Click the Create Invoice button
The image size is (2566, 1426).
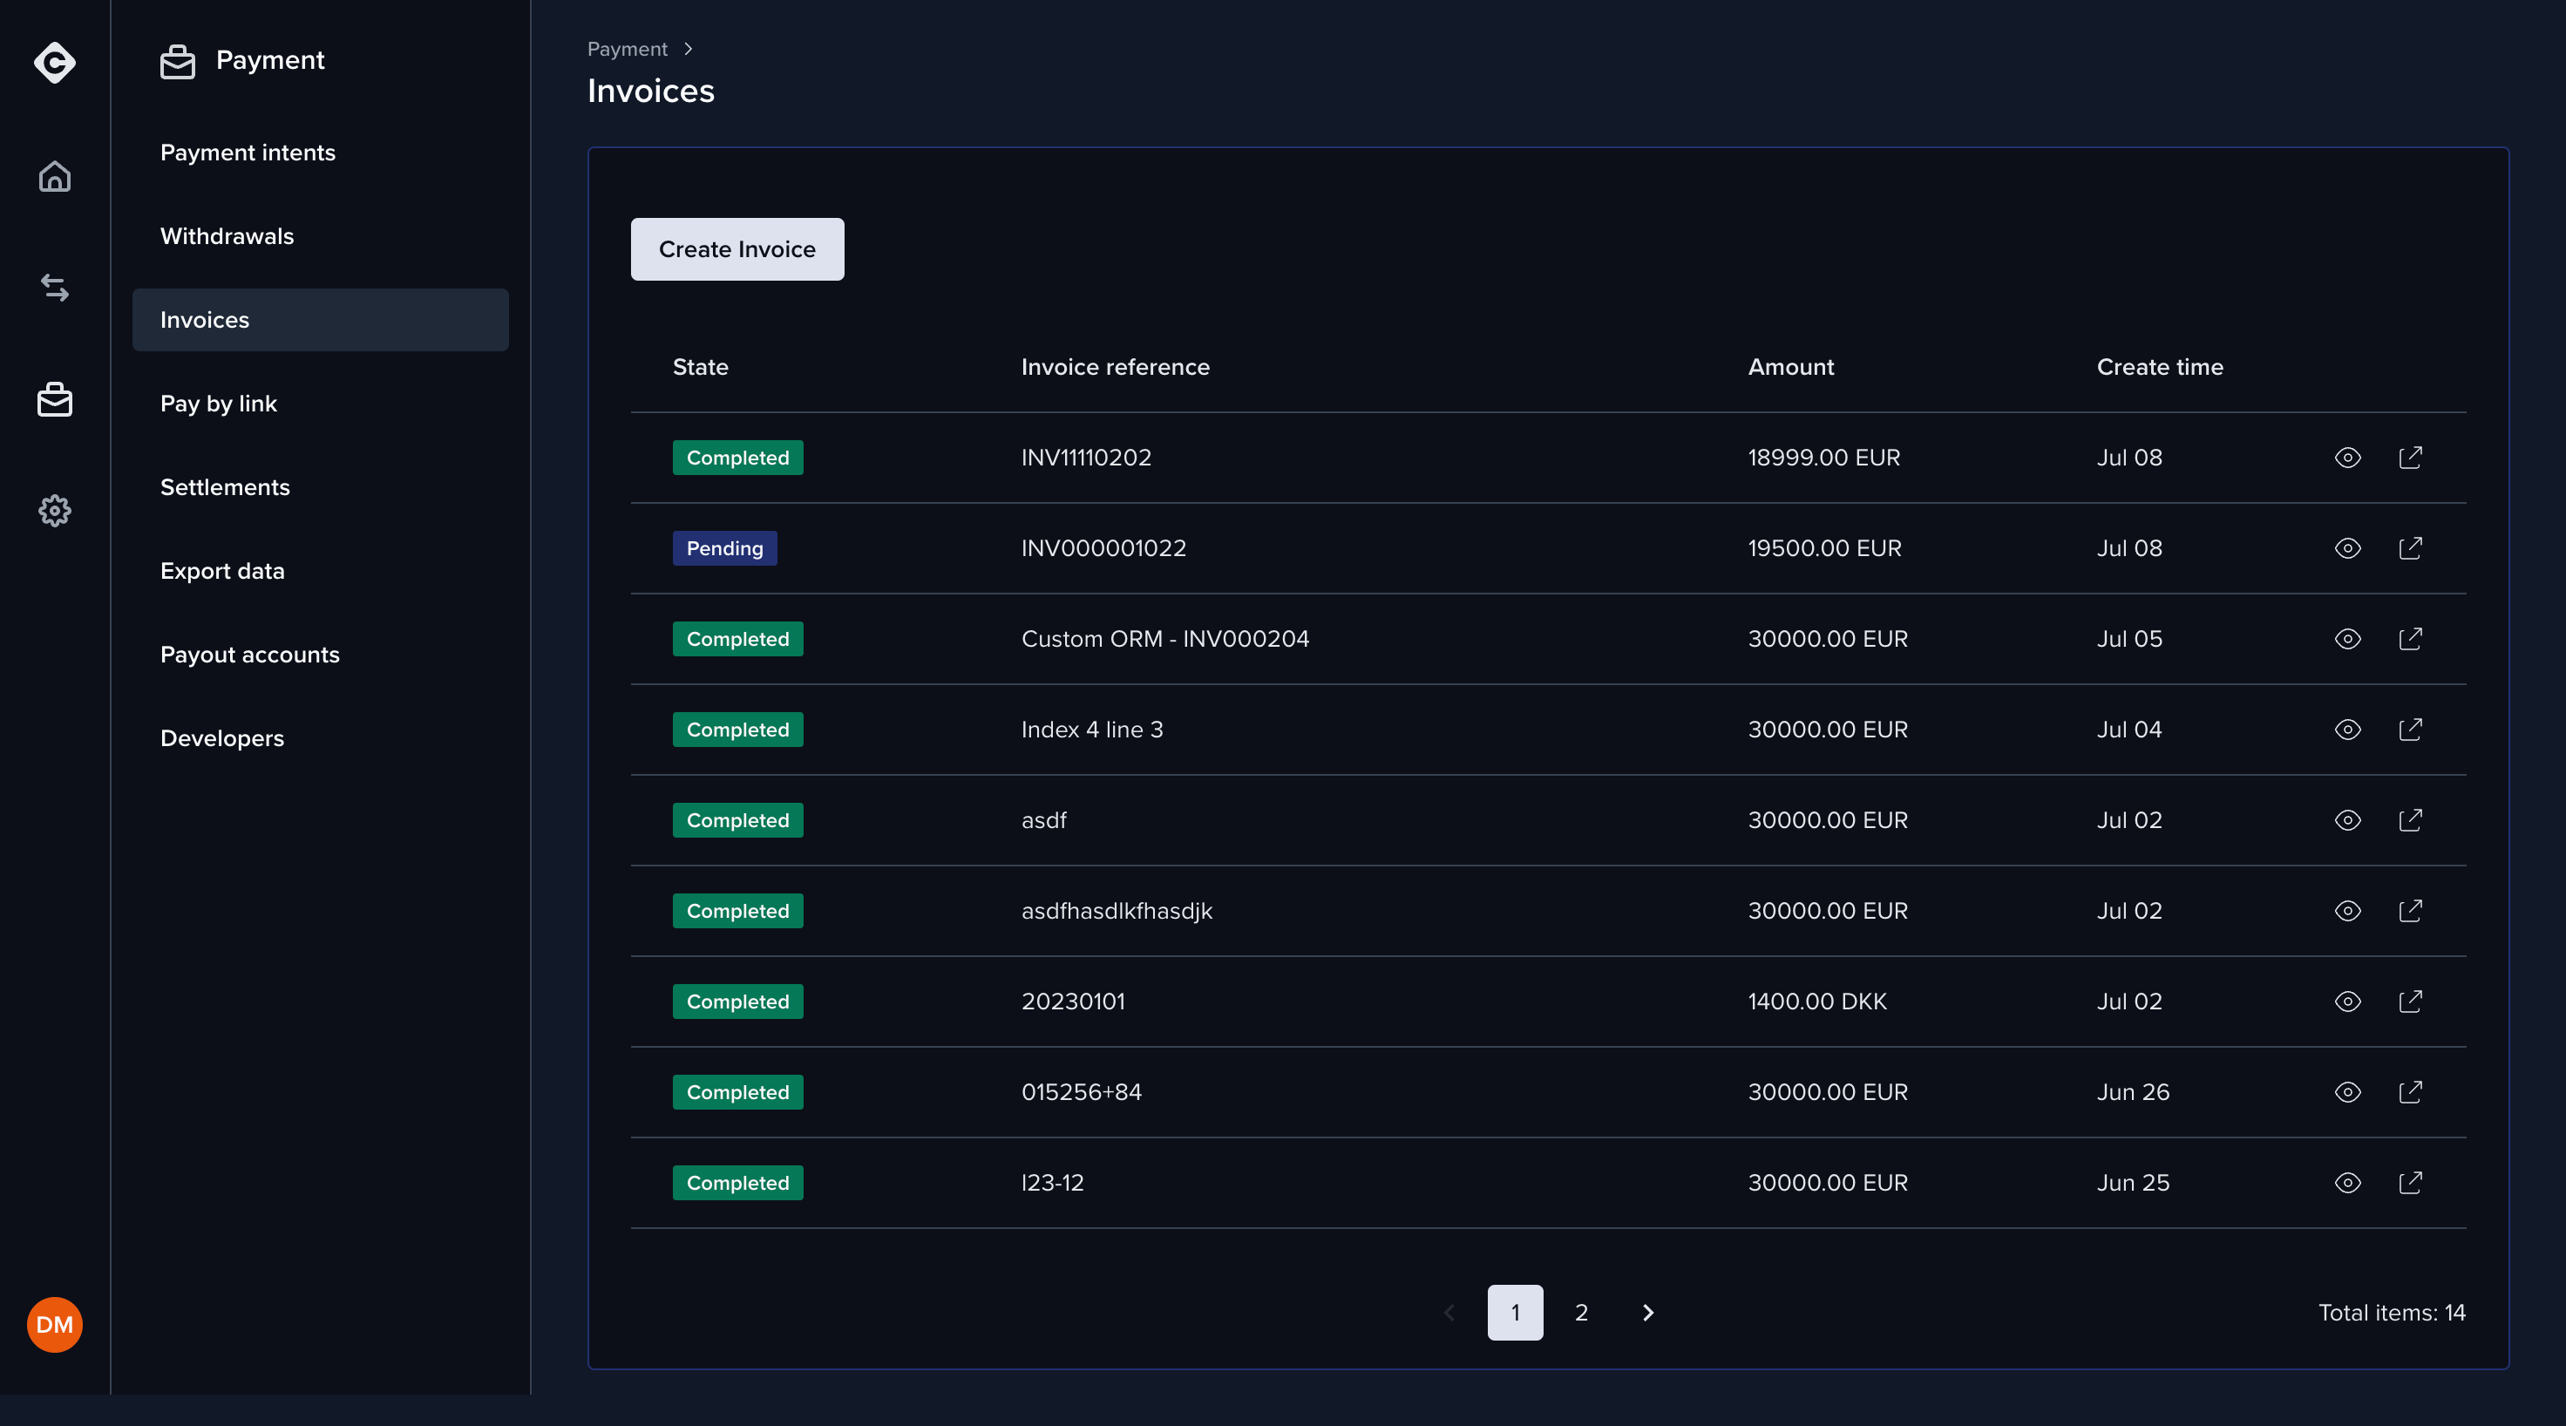point(737,249)
